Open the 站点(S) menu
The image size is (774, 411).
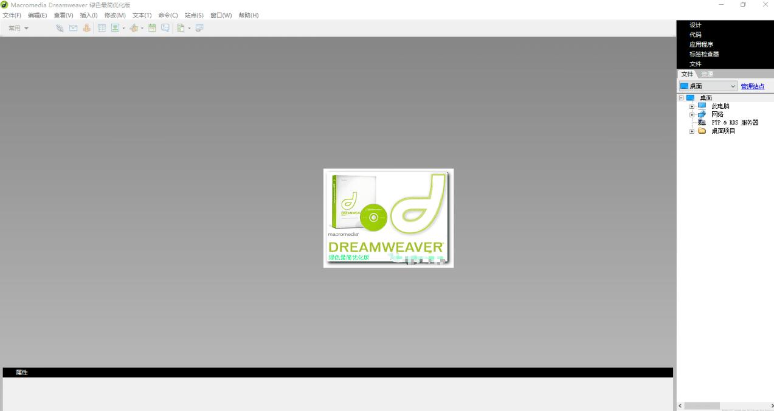coord(194,15)
